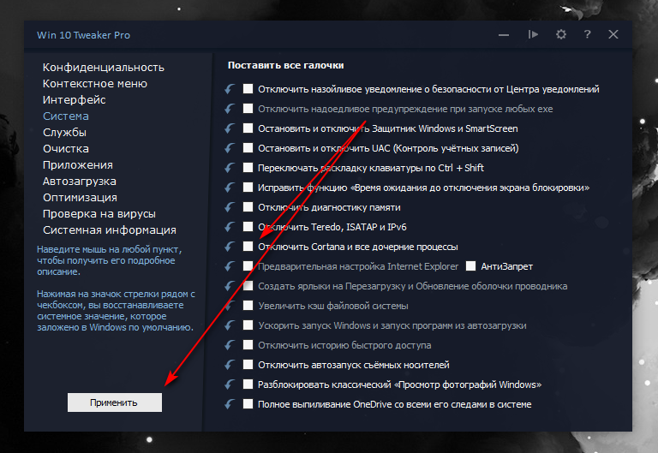This screenshot has width=658, height=453.
Task: Click restore arrow next to UAC option
Action: point(230,148)
